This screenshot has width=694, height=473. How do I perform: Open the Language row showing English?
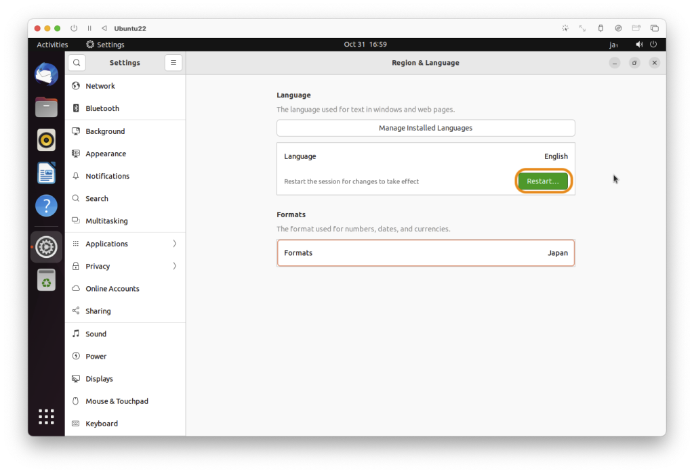click(x=426, y=156)
